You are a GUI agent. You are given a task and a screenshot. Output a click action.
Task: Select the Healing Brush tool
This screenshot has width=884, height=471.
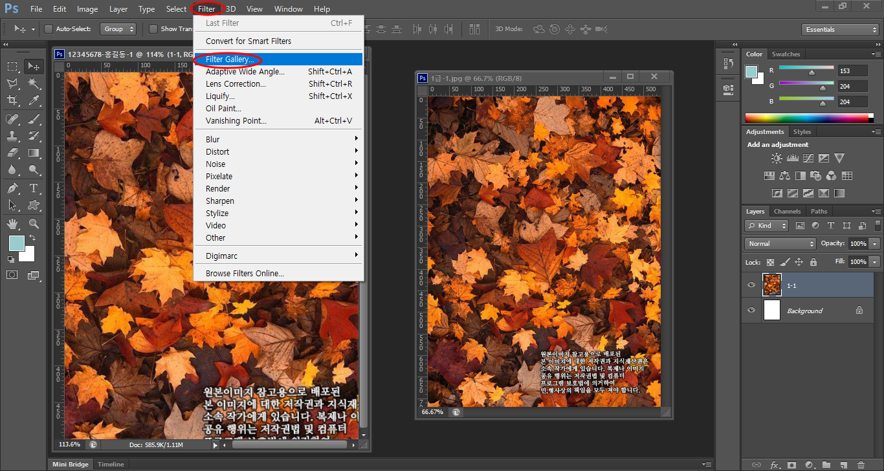coord(12,119)
